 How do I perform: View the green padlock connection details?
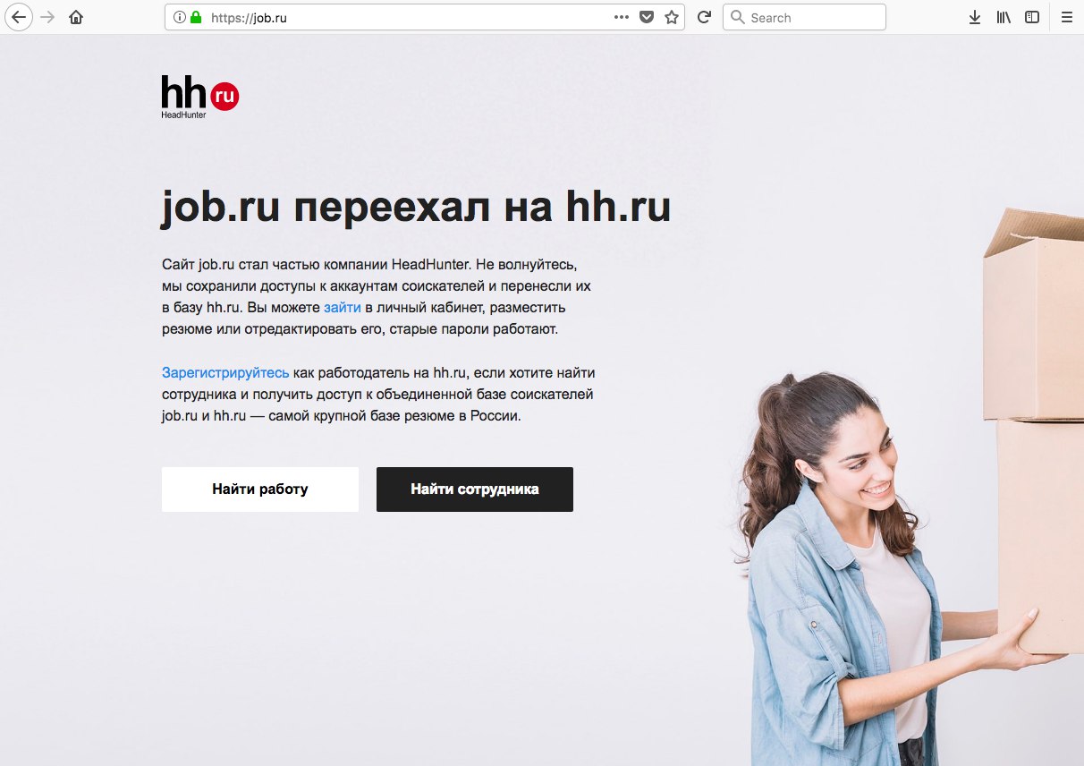pos(196,17)
